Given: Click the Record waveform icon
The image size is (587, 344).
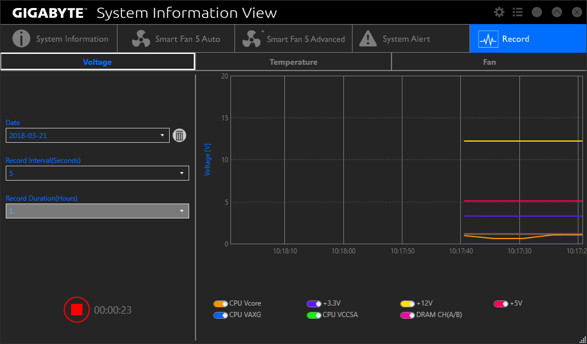Looking at the screenshot, I should coord(488,39).
